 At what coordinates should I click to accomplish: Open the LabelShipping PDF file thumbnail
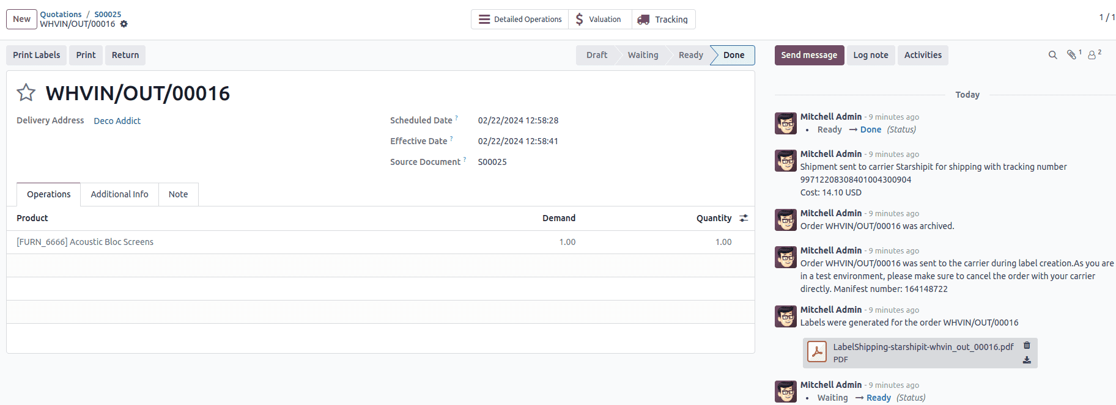(817, 352)
